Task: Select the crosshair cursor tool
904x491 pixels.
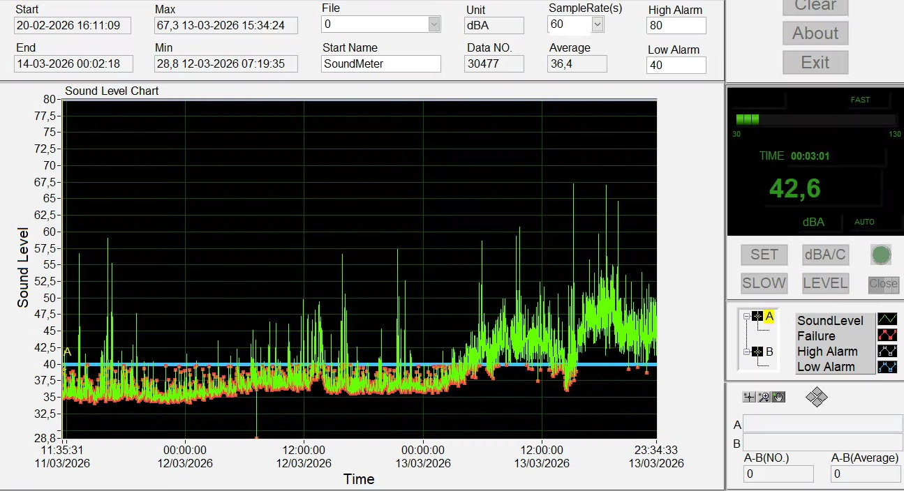Action: click(748, 397)
